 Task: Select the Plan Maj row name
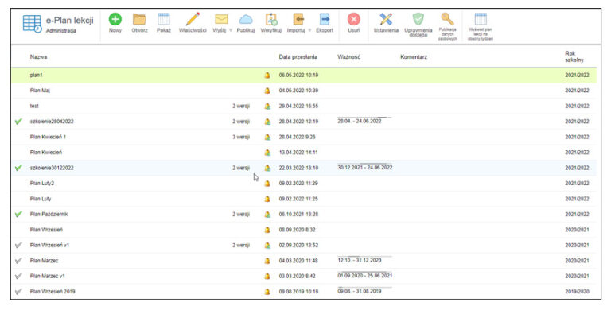coord(40,91)
